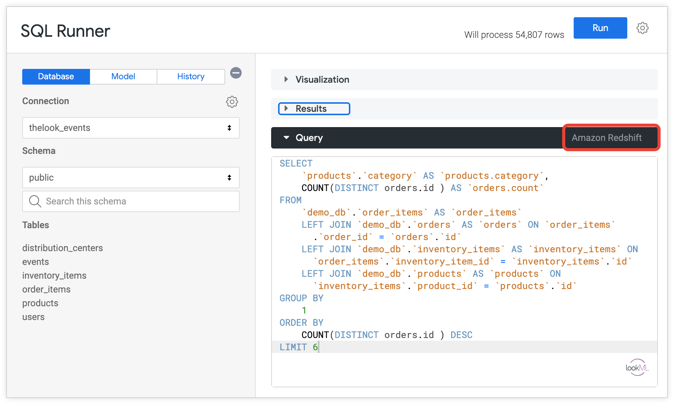Collapse the sidebar with the minus icon
Image resolution: width=674 pixels, height=405 pixels.
[236, 73]
